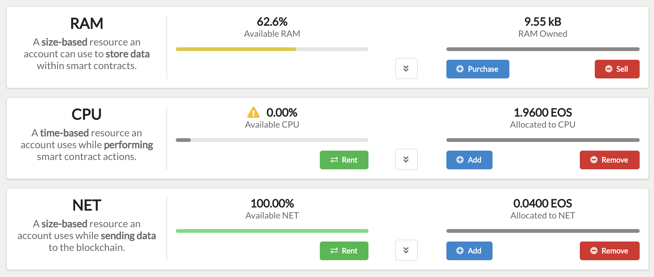654x277 pixels.
Task: Purchase more RAM
Action: 478,69
